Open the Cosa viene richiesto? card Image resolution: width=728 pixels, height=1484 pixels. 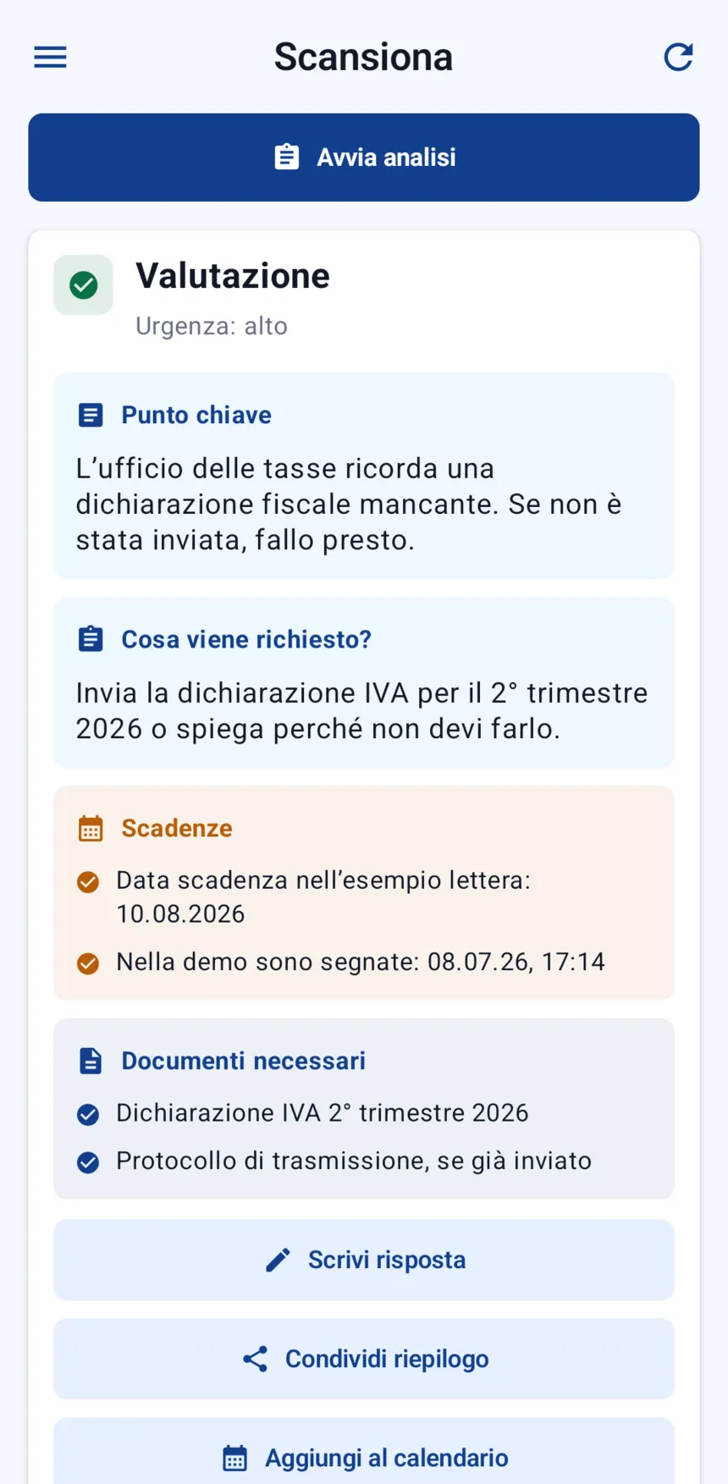coord(364,682)
